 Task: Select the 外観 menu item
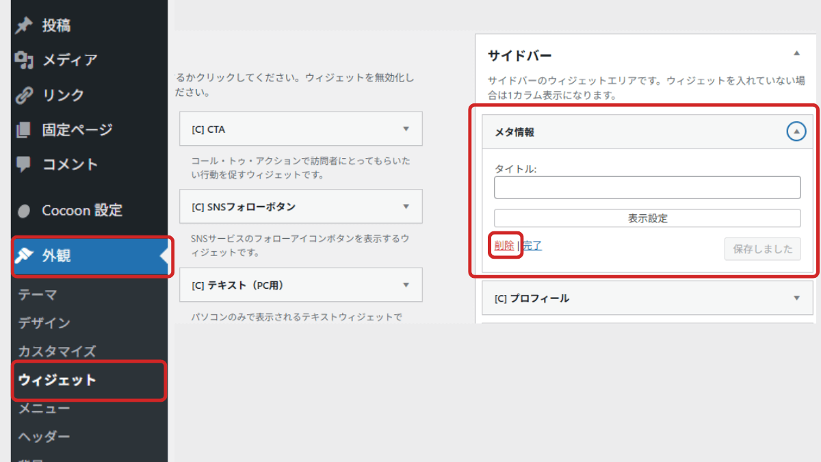pyautogui.click(x=89, y=256)
